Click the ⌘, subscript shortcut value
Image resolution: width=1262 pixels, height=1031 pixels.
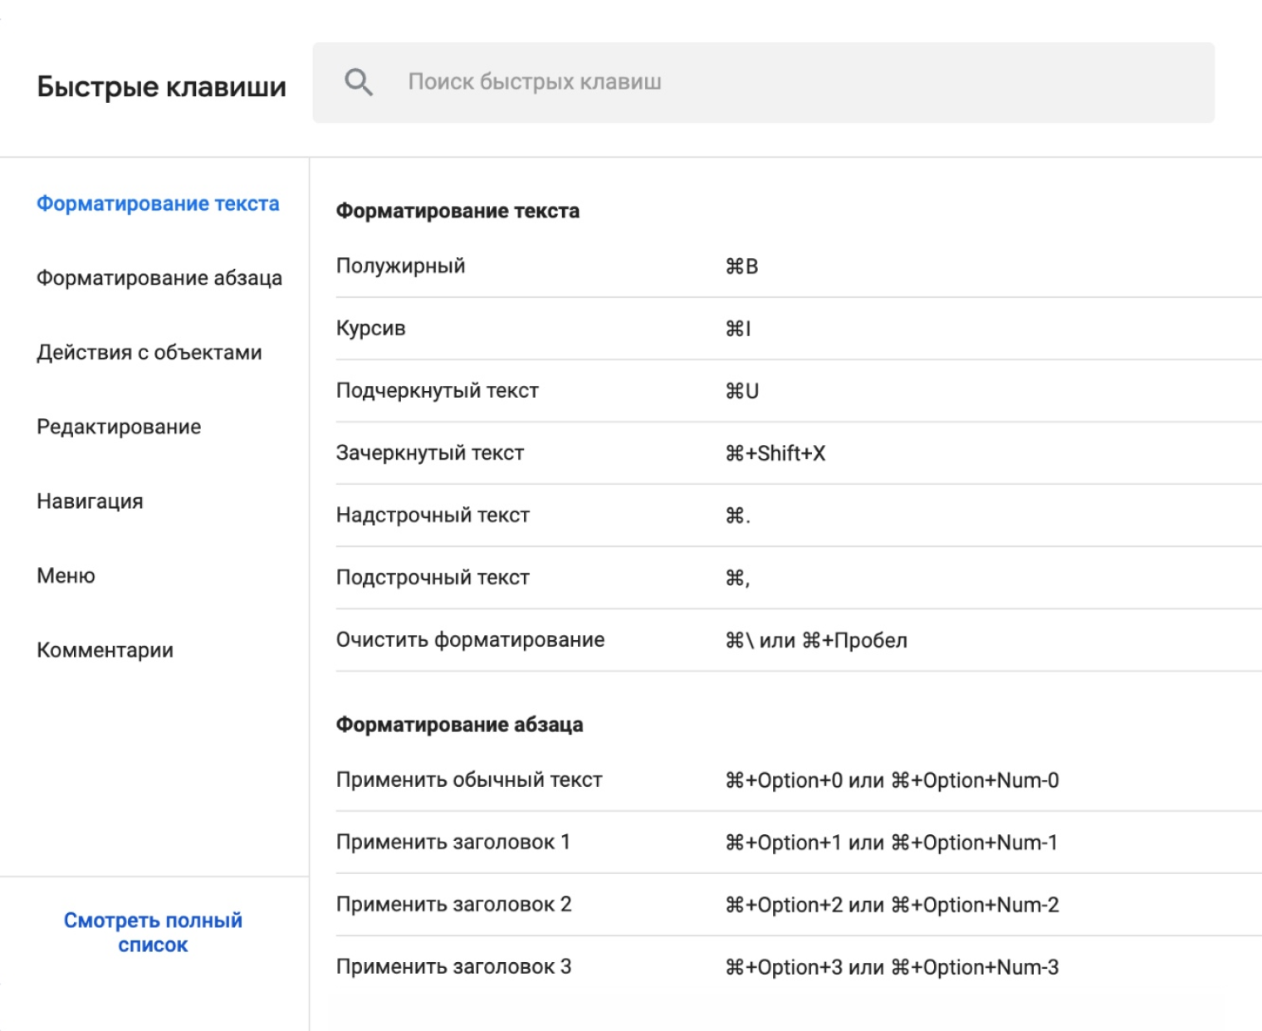click(737, 578)
